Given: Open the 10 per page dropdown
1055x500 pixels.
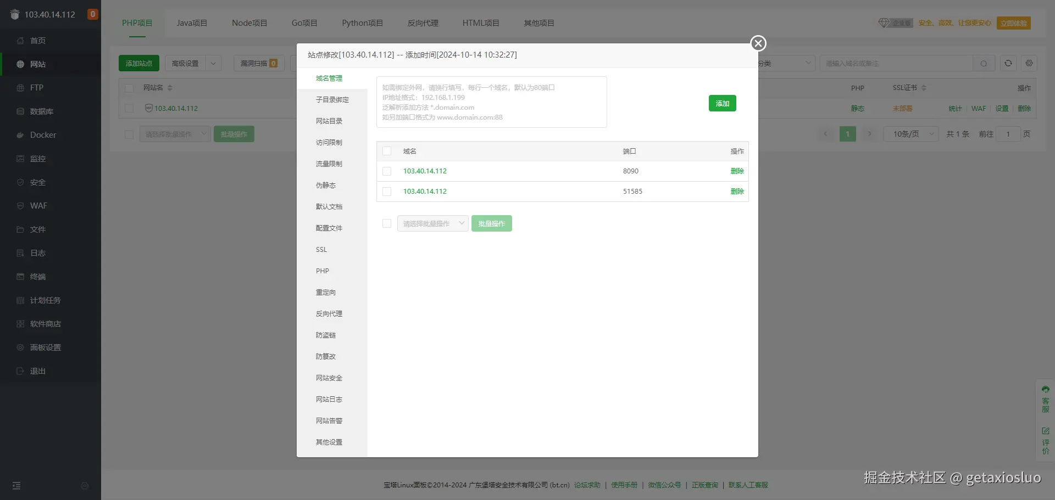Looking at the screenshot, I should tap(911, 134).
